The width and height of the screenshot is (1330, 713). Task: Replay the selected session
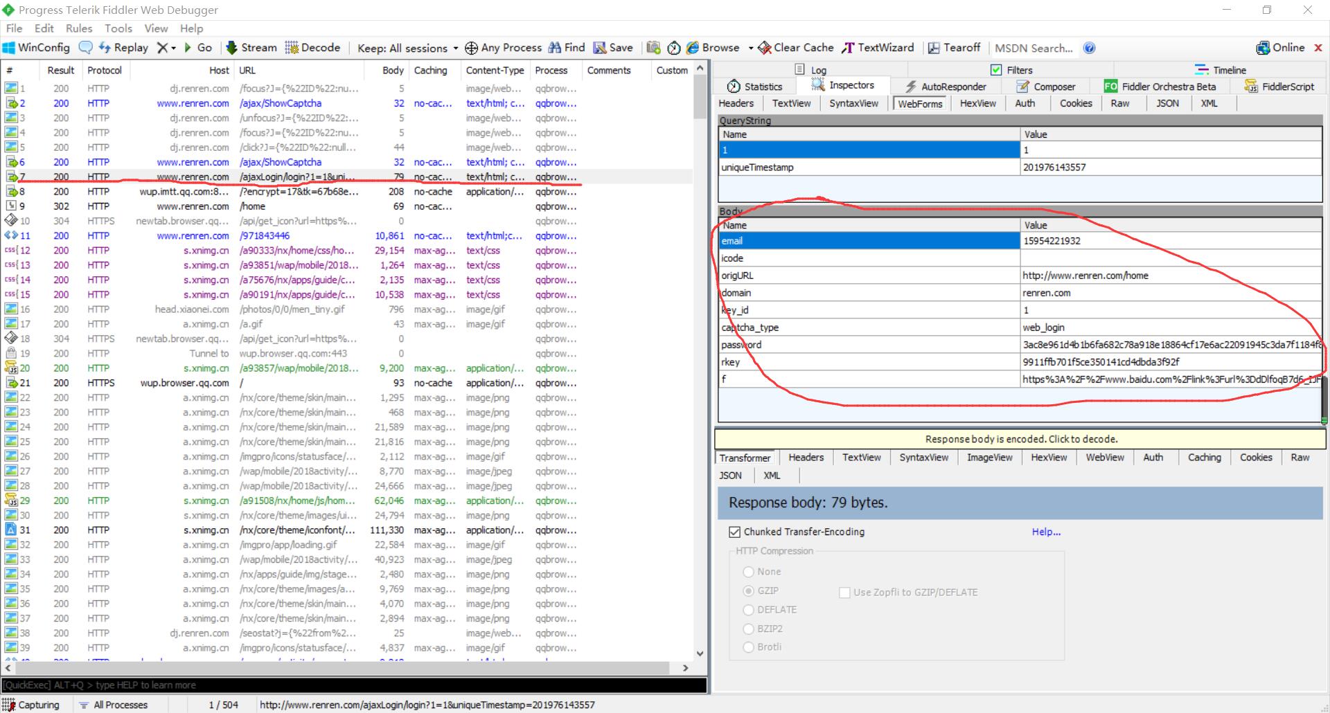123,48
